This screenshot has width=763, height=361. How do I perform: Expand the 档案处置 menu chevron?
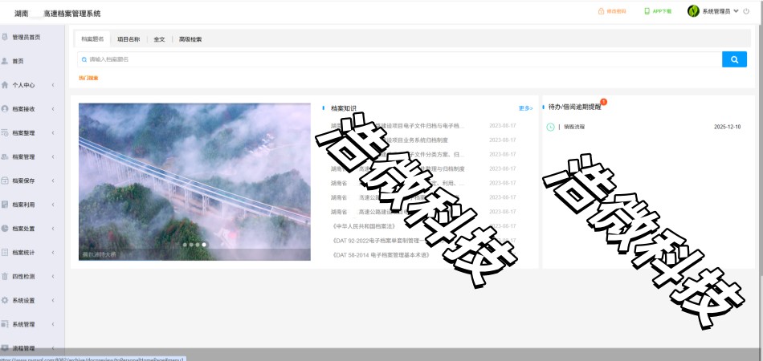[53, 229]
